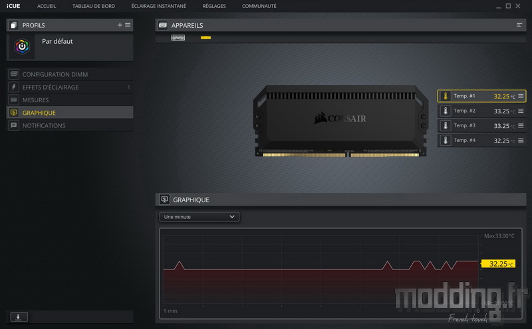Click the 1 min axis label
The height and width of the screenshot is (329, 532).
[x=170, y=310]
